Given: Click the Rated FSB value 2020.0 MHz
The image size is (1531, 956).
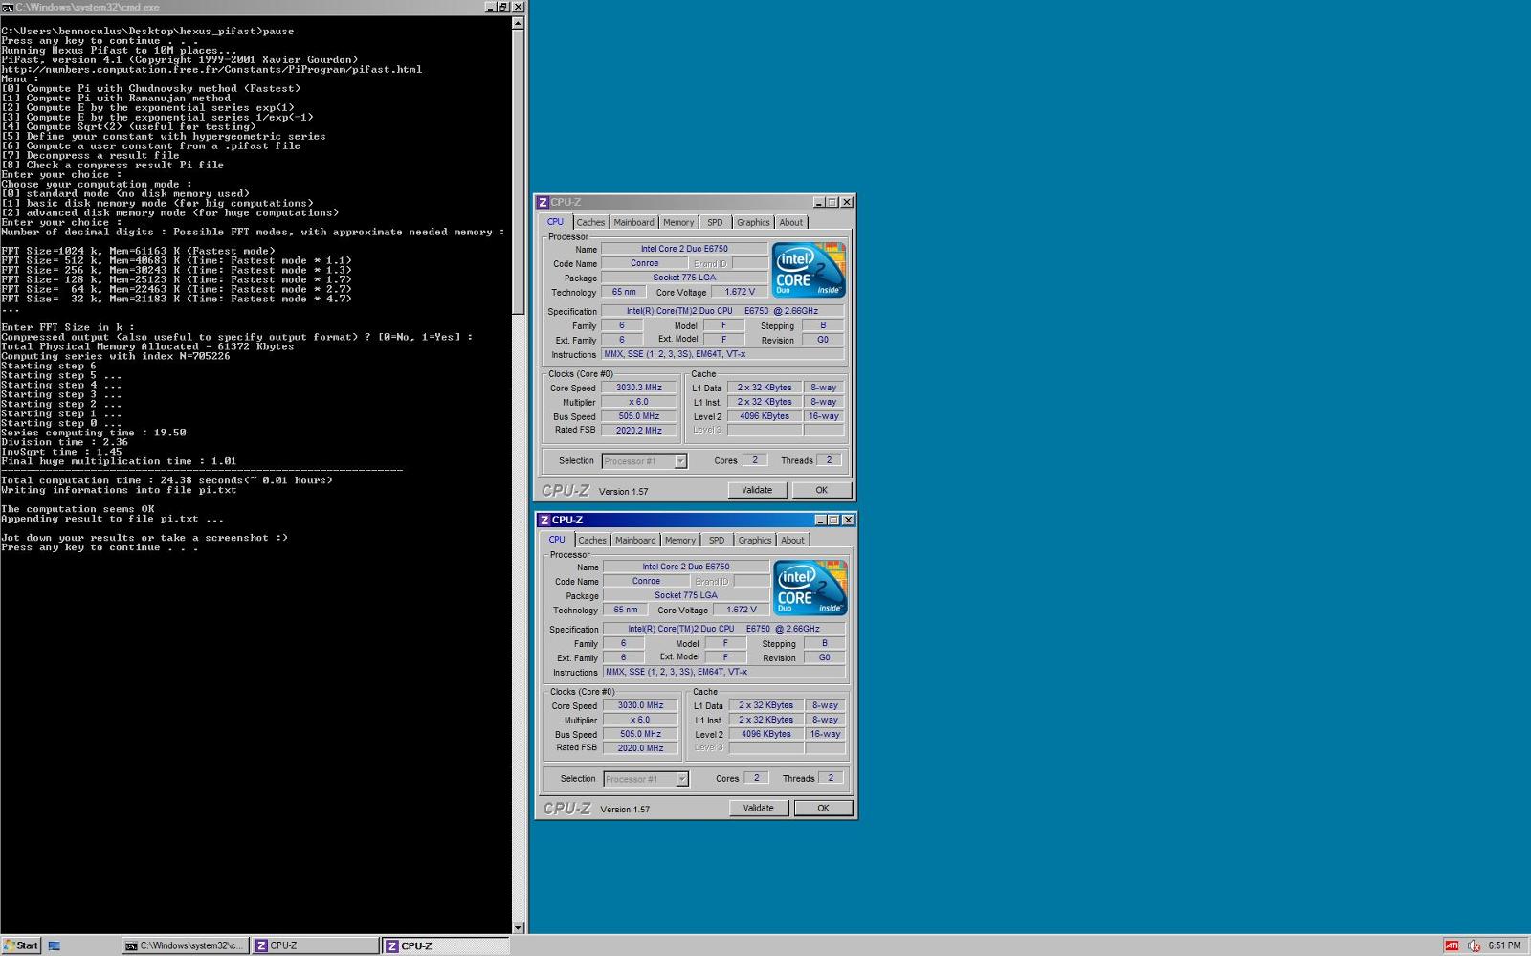Looking at the screenshot, I should 640,748.
